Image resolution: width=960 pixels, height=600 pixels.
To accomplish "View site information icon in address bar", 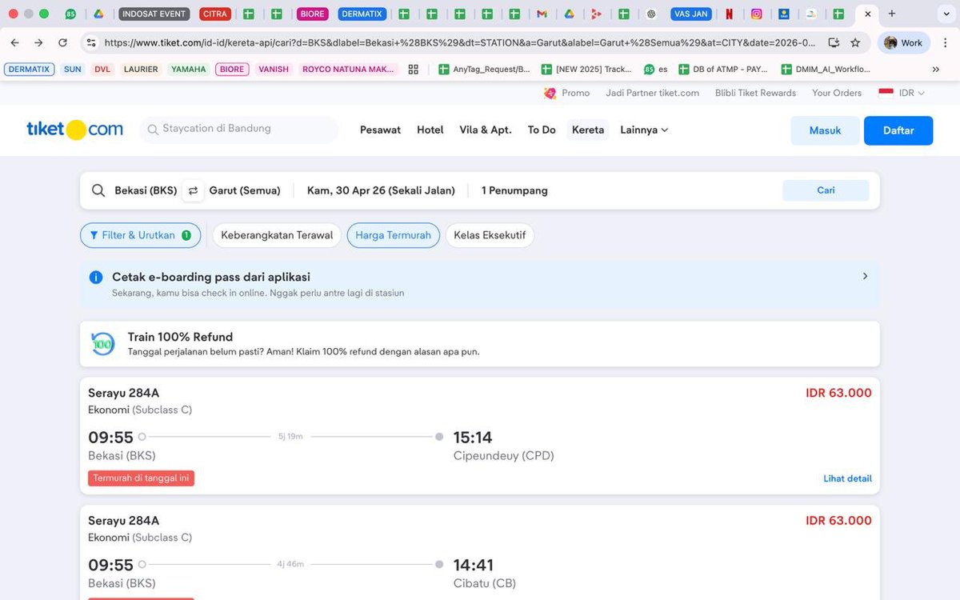I will pyautogui.click(x=91, y=42).
